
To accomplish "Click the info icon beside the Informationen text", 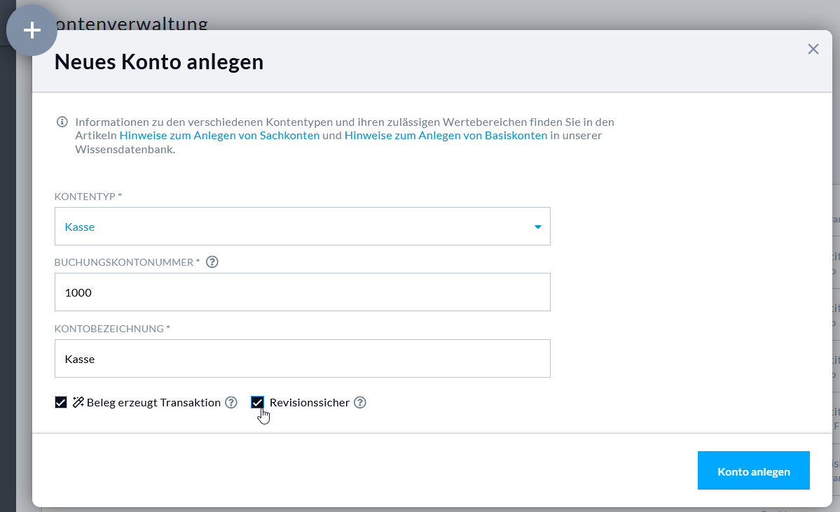I will (62, 122).
